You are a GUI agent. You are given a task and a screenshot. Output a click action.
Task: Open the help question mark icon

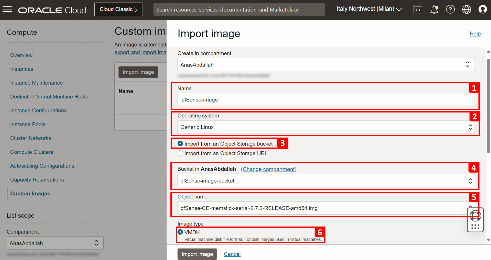pos(450,9)
